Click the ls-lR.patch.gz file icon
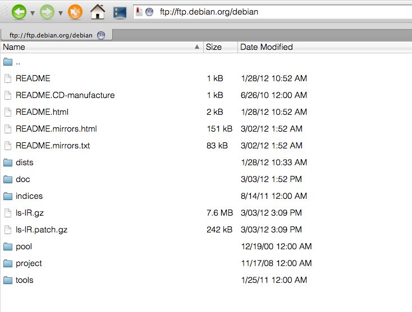The width and height of the screenshot is (412, 312). pos(8,230)
